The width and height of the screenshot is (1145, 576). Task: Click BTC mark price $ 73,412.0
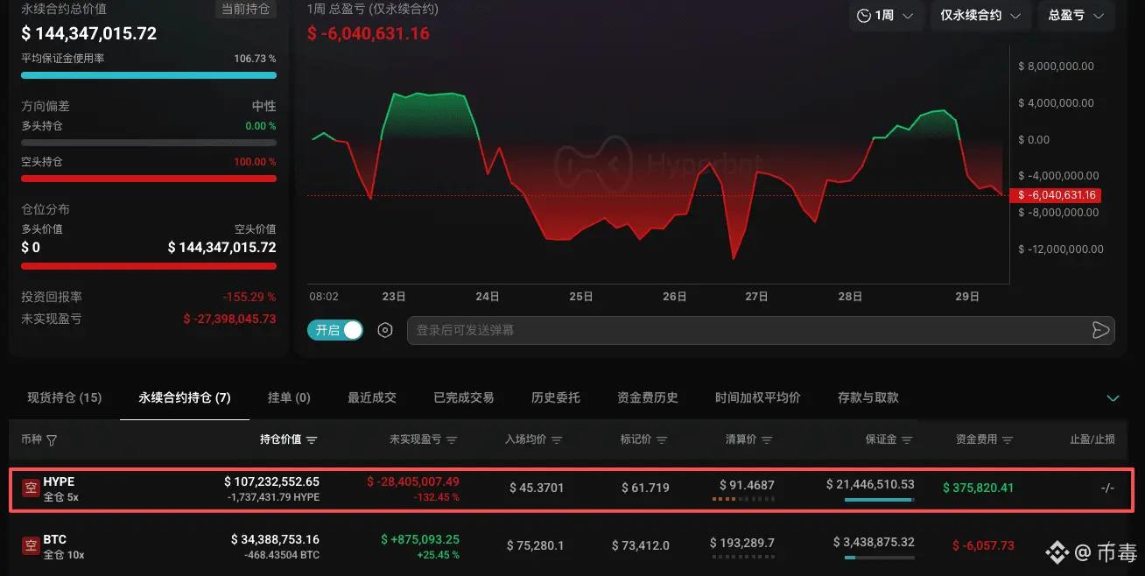click(x=642, y=545)
